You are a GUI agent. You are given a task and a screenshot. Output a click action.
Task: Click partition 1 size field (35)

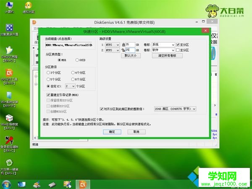(130, 45)
